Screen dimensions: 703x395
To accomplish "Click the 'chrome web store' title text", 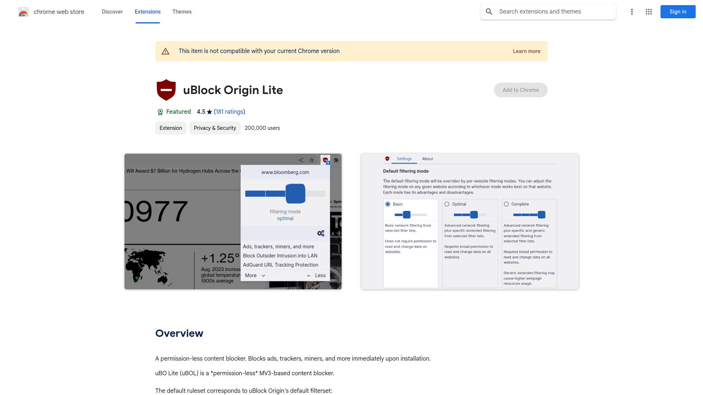I will 59,12.
